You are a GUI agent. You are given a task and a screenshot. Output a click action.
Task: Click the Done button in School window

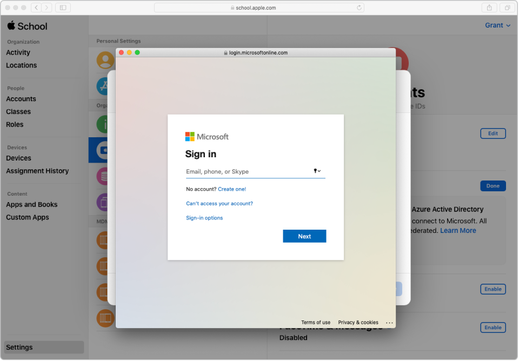[494, 186]
